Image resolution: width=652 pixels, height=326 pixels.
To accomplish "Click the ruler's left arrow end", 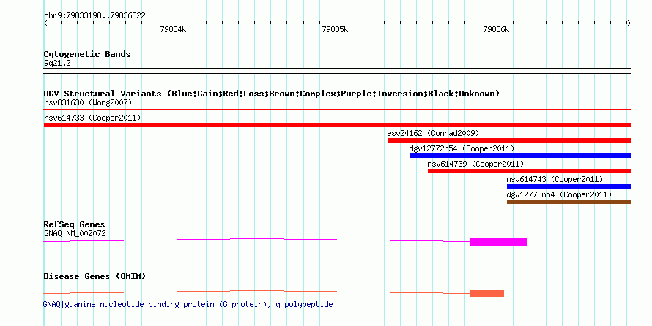I will tap(45, 23).
